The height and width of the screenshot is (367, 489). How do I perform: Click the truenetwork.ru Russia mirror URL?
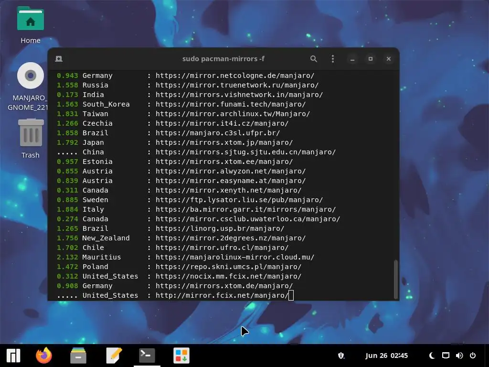tap(237, 85)
